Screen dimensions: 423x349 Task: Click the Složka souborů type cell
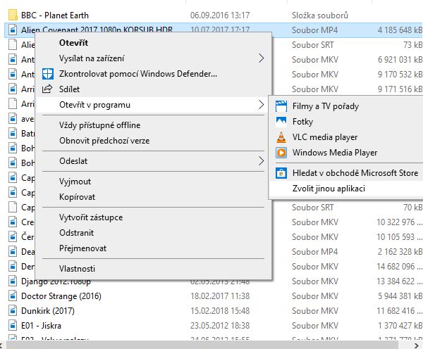[320, 15]
